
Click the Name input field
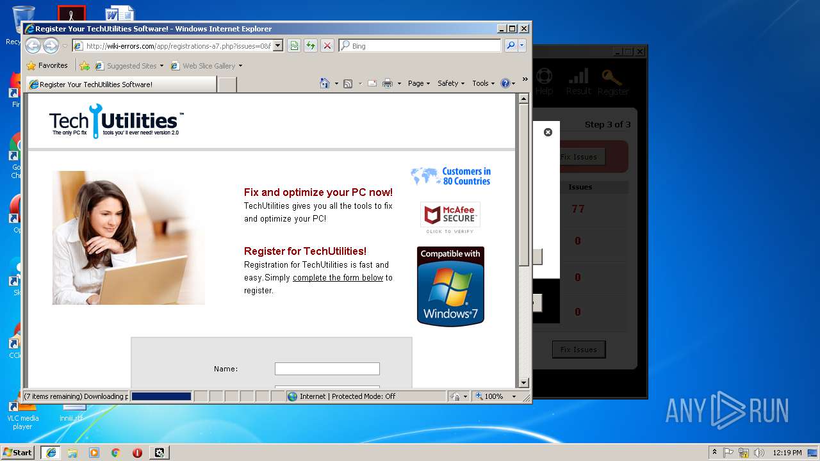click(x=327, y=369)
